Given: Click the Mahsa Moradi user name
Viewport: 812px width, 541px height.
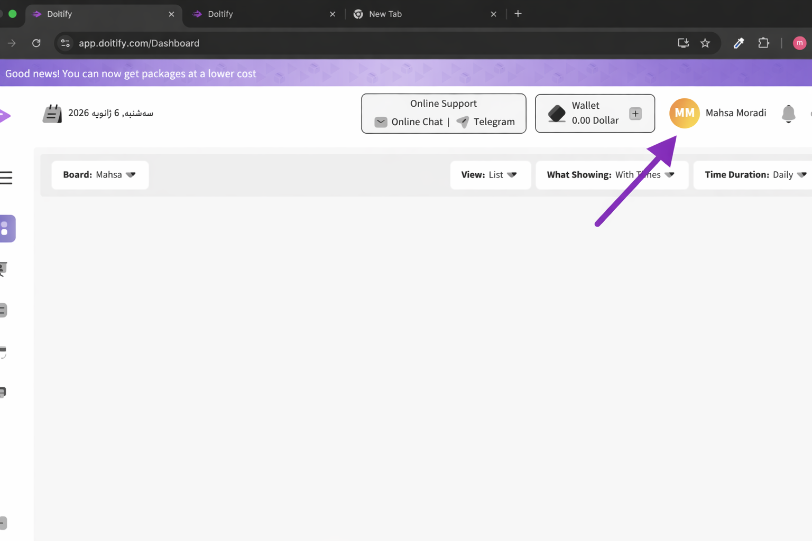Looking at the screenshot, I should (735, 113).
